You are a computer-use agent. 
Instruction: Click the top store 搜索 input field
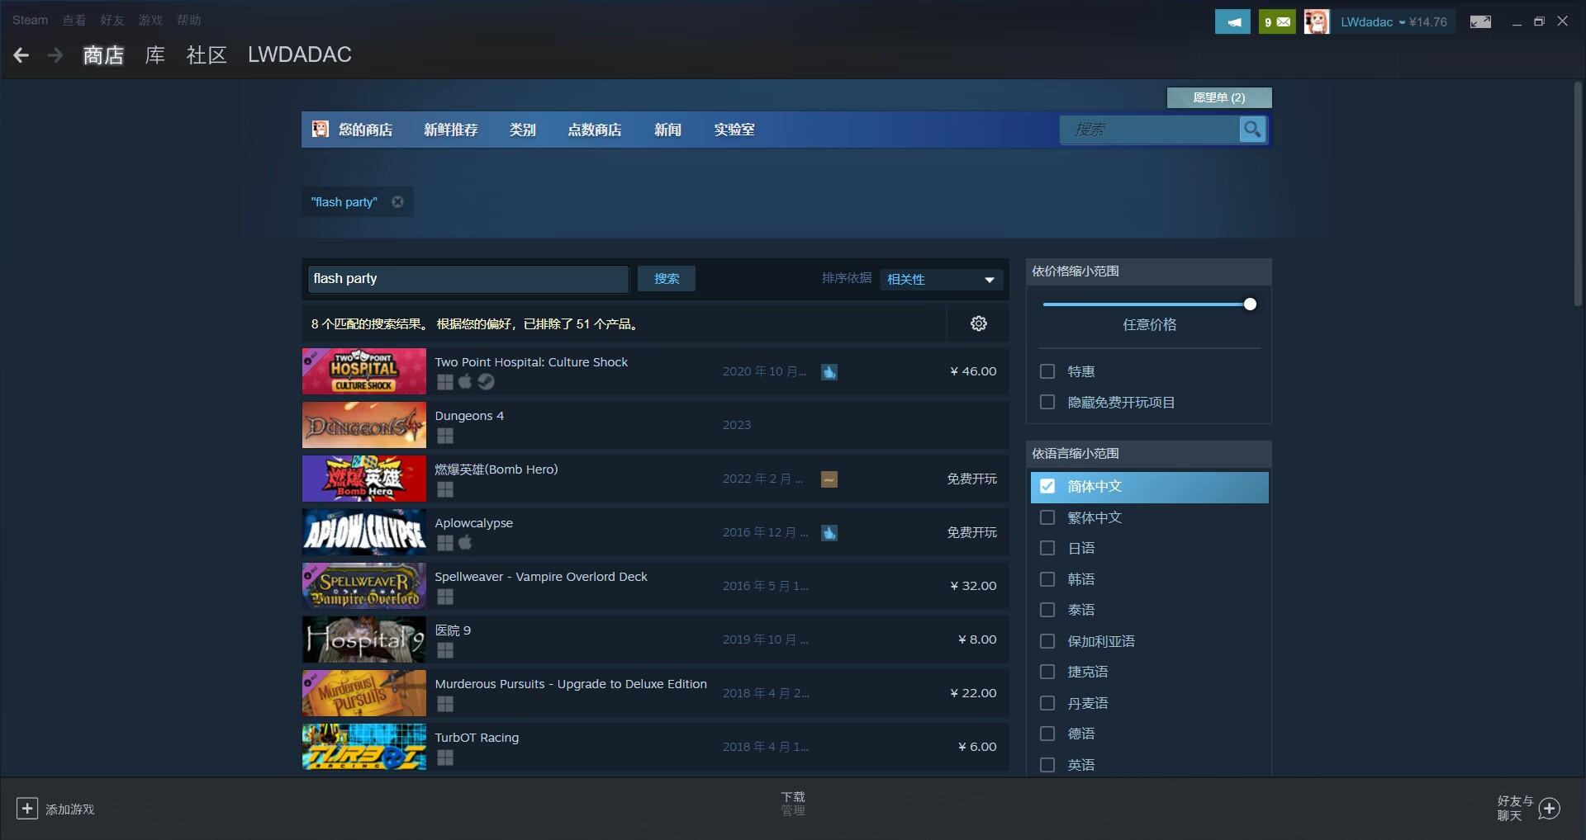[x=1150, y=130]
